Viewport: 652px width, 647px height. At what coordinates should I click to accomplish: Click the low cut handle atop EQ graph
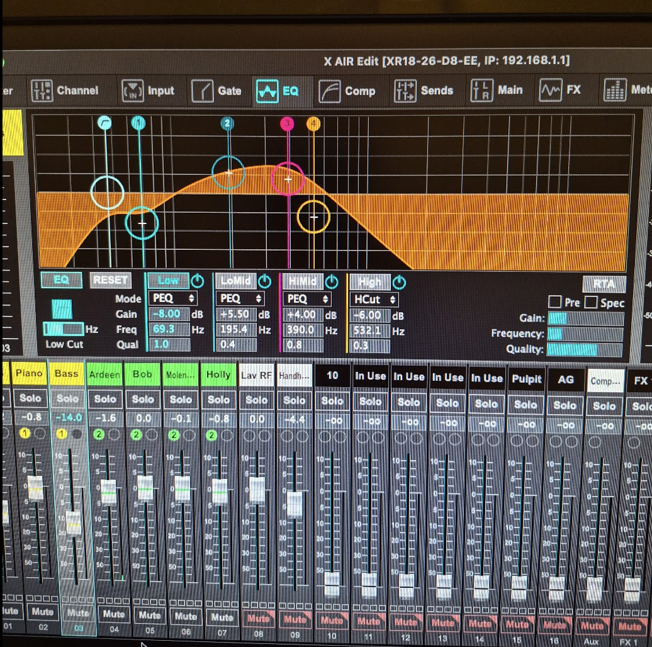click(104, 123)
